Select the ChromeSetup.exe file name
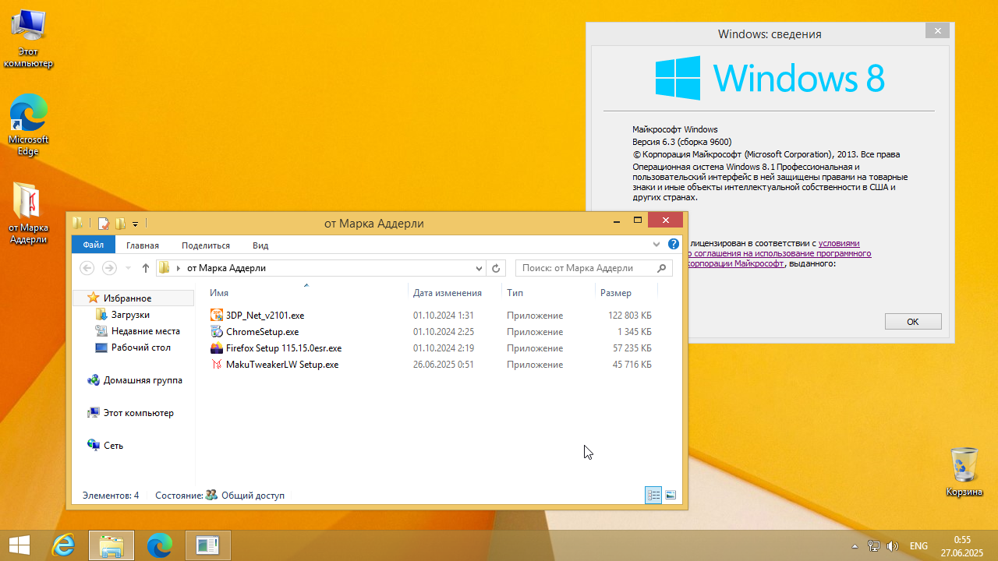 (262, 332)
